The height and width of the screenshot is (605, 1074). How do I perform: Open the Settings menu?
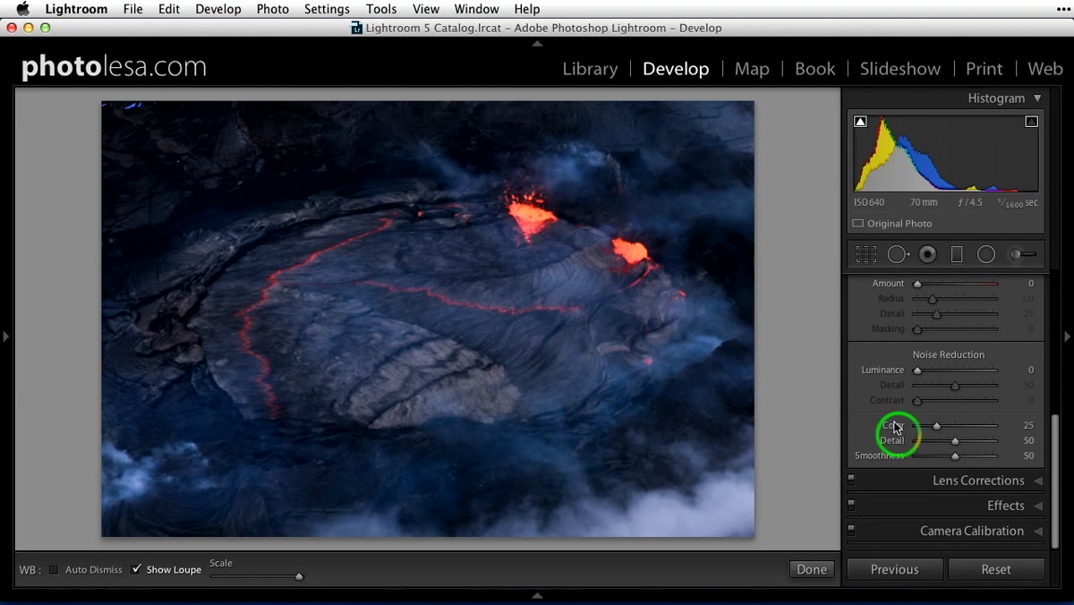pyautogui.click(x=327, y=9)
